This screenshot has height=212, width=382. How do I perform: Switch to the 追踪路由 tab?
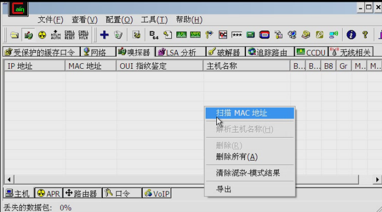tap(270, 52)
